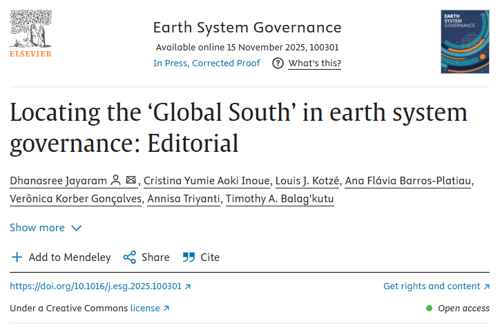Click the Share network icon
Image resolution: width=500 pixels, height=332 pixels.
[x=129, y=257]
